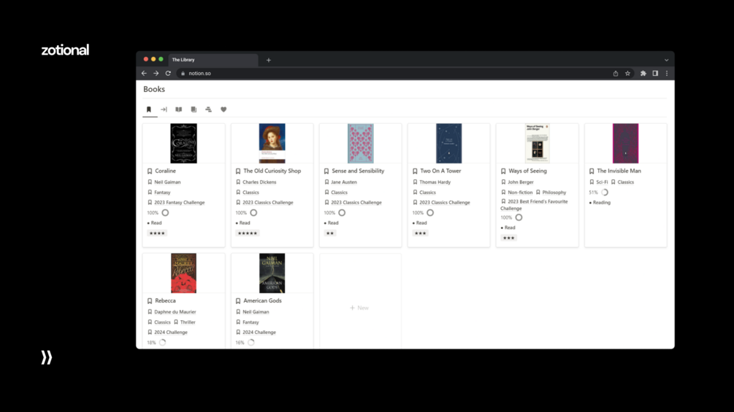
Task: Open the American Gods cover
Action: 272,273
